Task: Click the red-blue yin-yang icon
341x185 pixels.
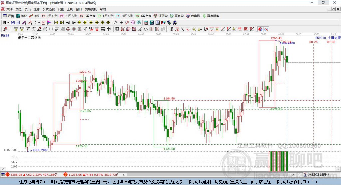Action: [260, 29]
